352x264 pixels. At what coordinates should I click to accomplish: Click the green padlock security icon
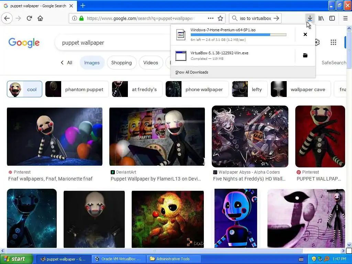(81, 18)
